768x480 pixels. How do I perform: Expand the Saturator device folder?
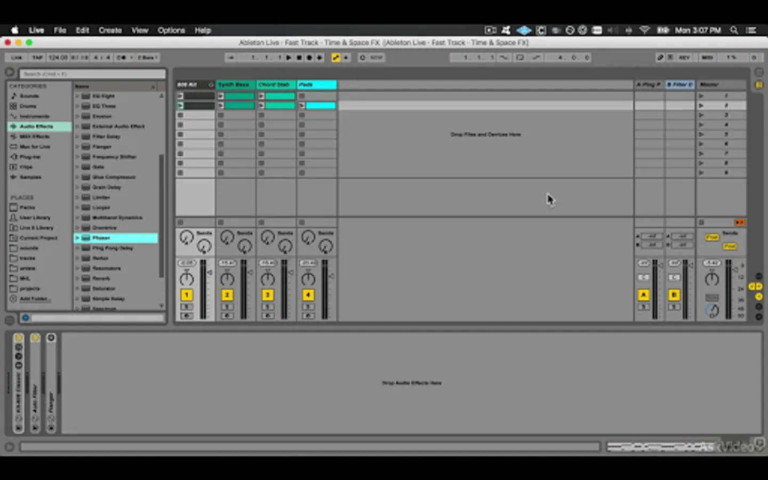77,289
